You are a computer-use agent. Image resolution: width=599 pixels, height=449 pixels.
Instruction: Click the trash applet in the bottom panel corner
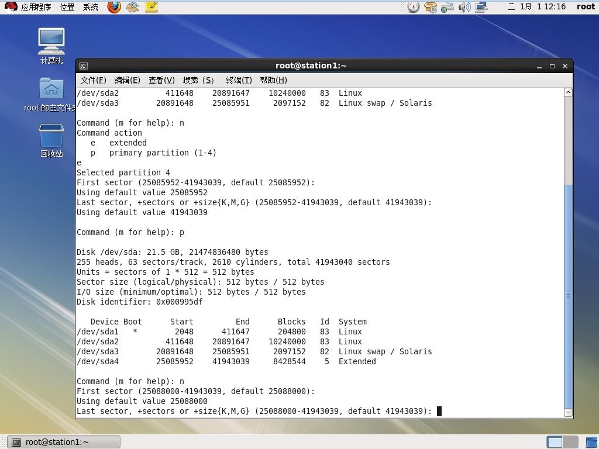[592, 442]
